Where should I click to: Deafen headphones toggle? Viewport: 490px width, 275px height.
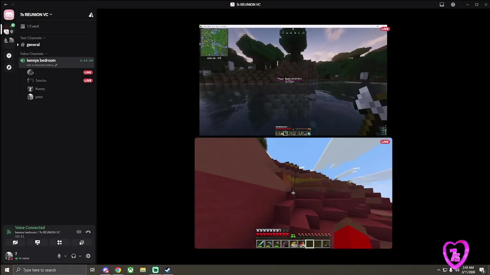point(73,256)
